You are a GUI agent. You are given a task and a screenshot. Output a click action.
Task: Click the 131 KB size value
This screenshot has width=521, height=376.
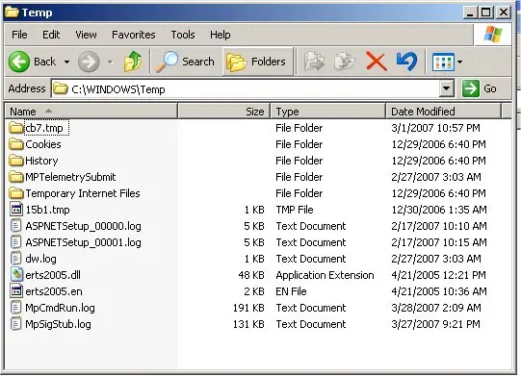point(248,324)
